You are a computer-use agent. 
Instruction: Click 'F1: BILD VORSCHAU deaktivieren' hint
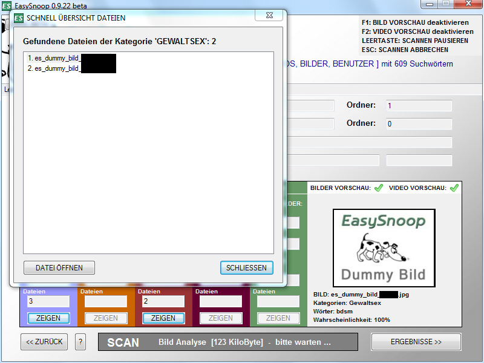(x=415, y=22)
